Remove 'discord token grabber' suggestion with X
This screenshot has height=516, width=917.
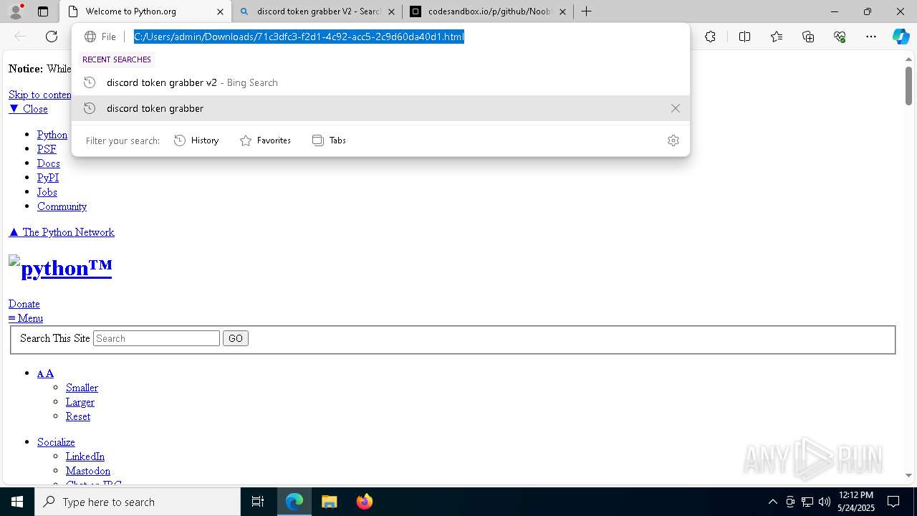[675, 108]
